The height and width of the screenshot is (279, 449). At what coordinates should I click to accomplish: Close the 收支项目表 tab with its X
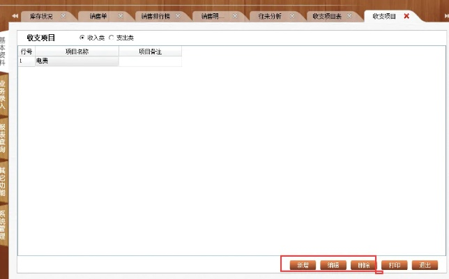coord(350,15)
